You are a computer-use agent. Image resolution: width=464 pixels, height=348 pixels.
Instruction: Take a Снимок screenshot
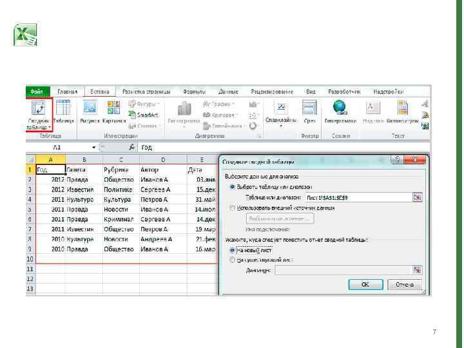click(x=144, y=126)
